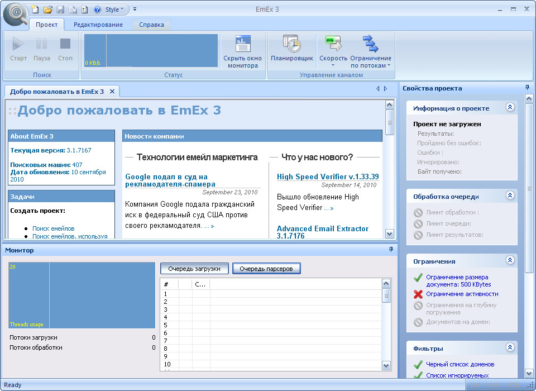Click the Пауза button
The image size is (536, 391).
click(42, 49)
